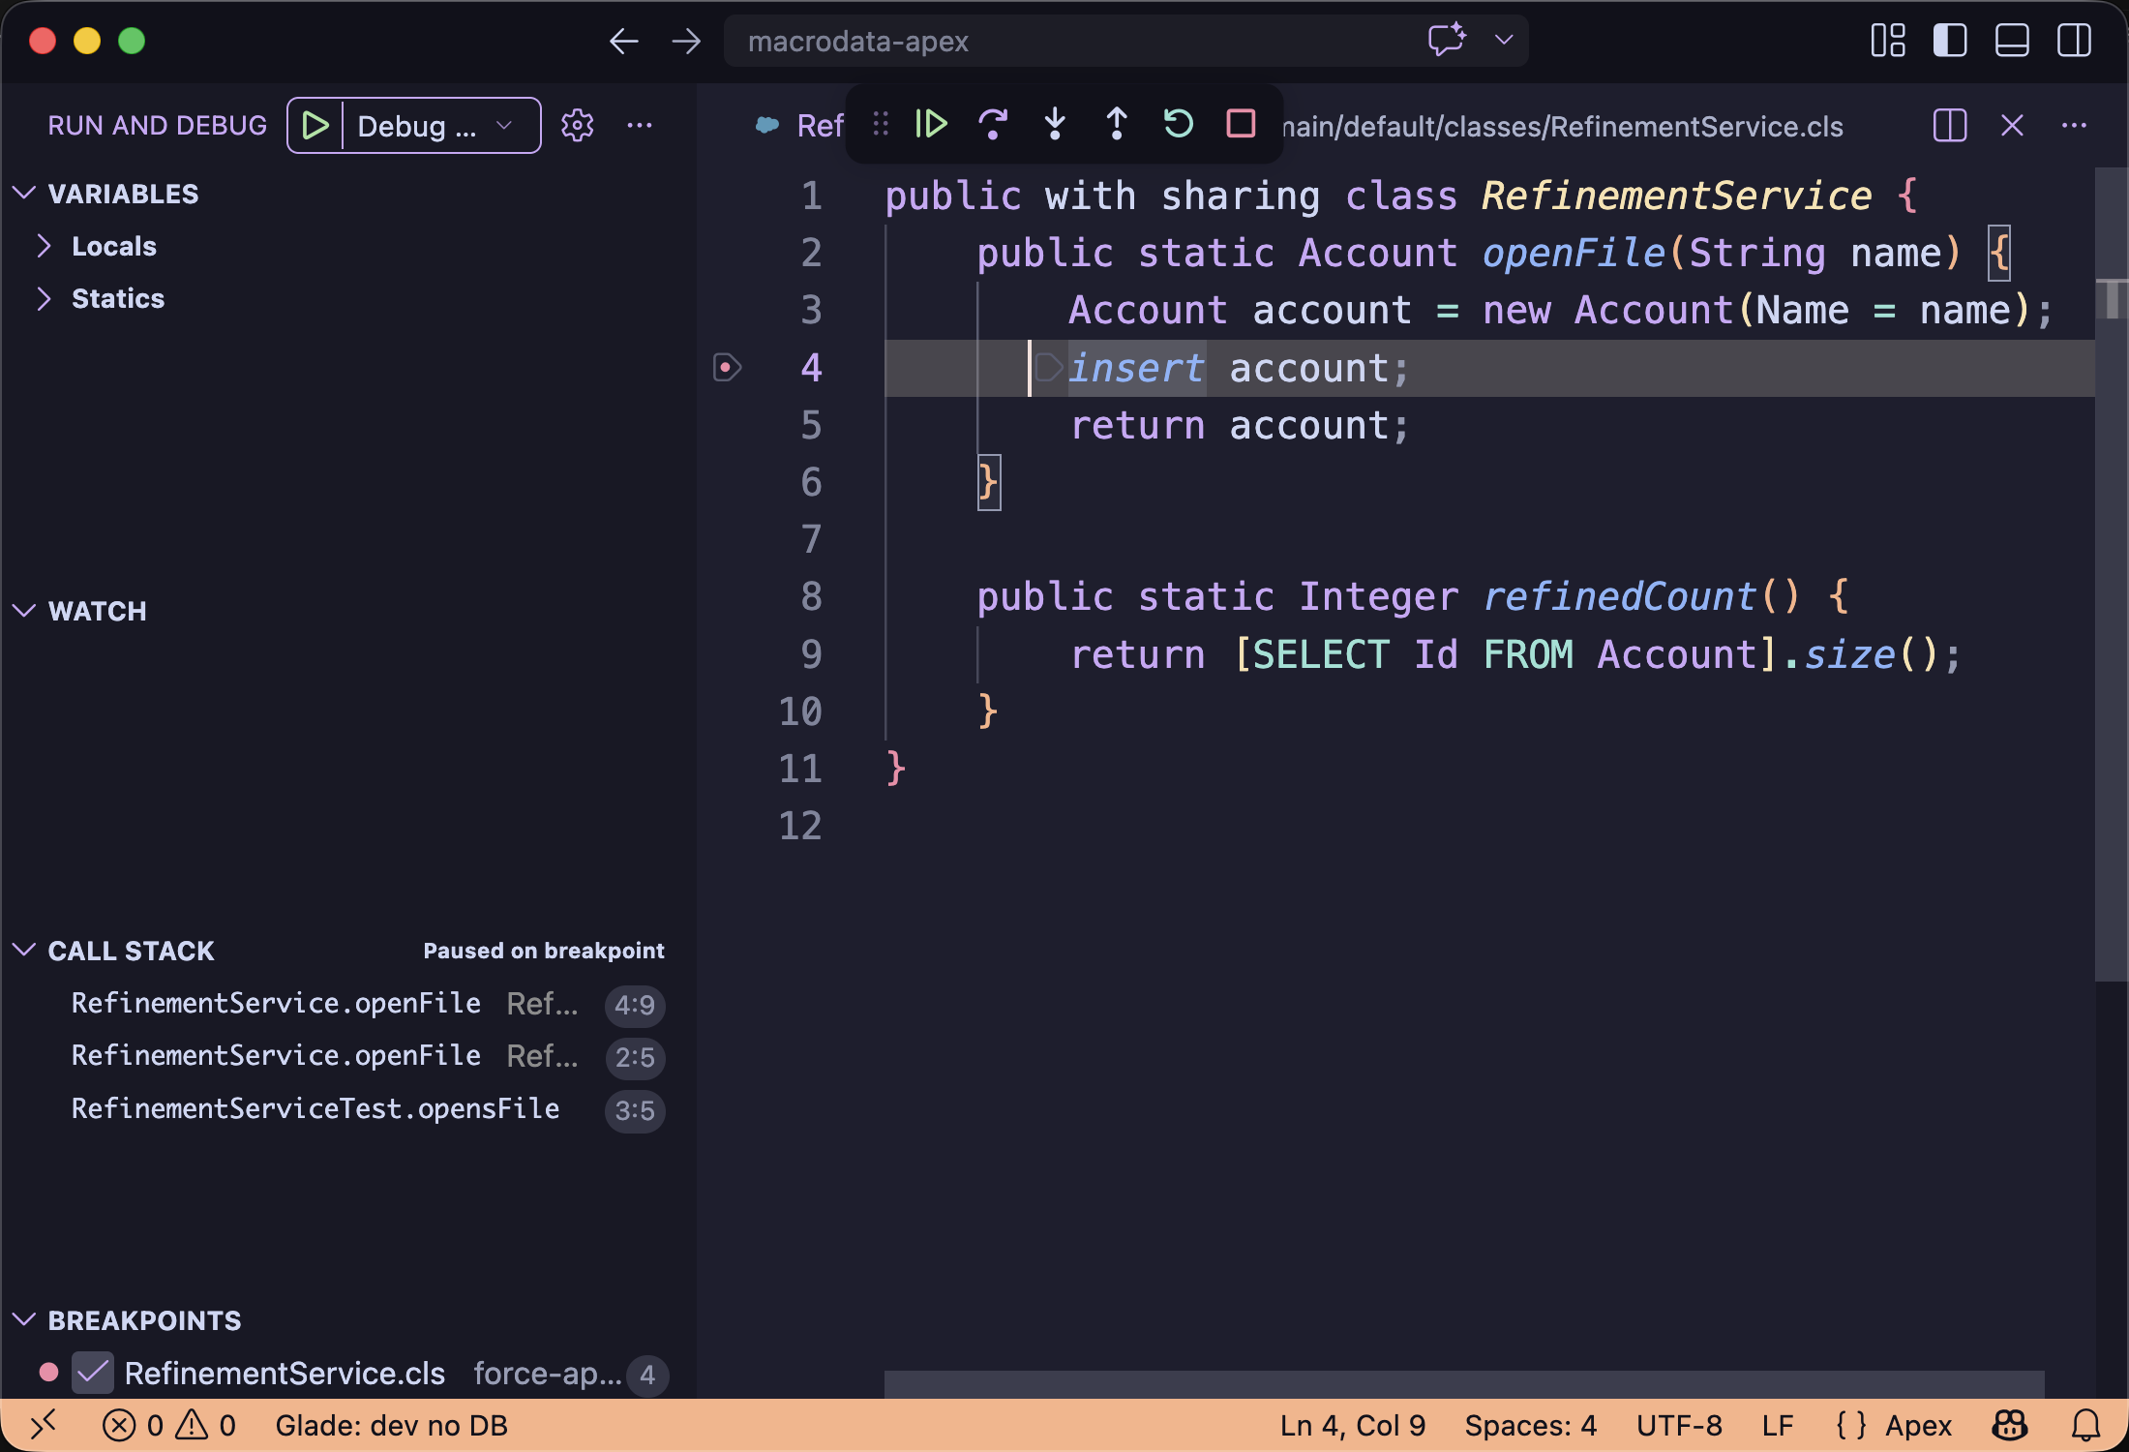Collapse the CALL STACK section

[25, 951]
